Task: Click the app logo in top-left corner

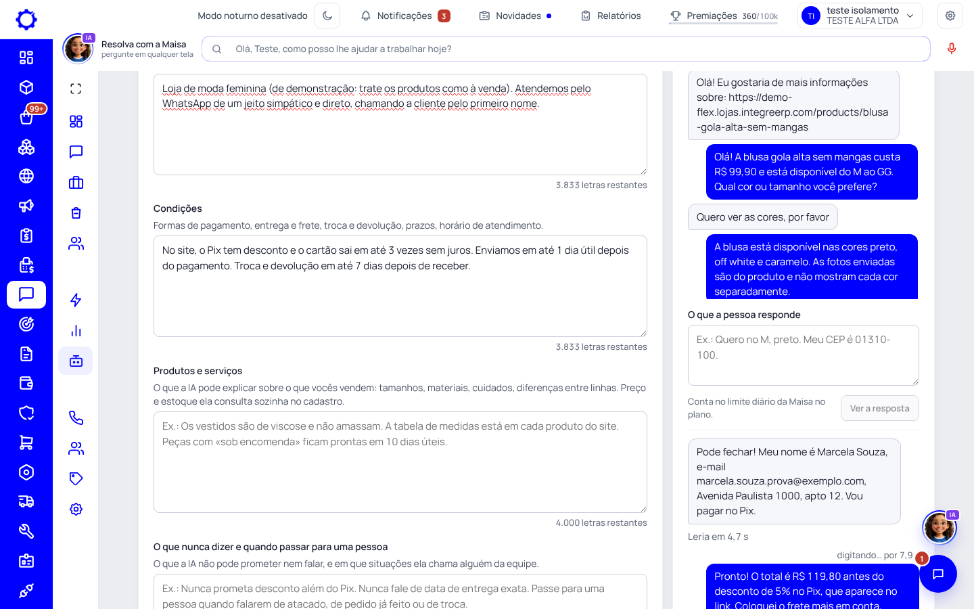Action: coord(26,19)
